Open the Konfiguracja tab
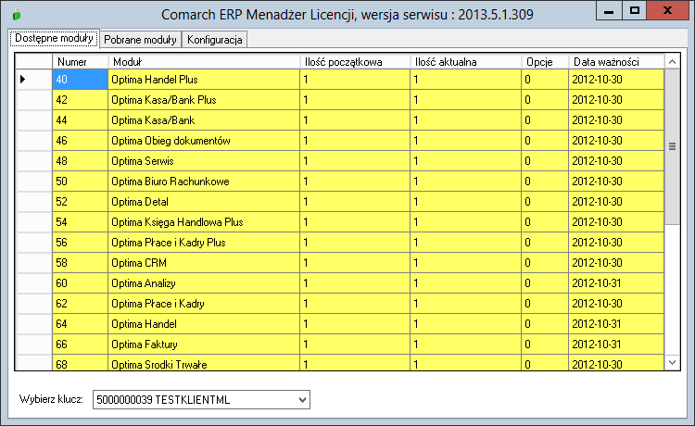The image size is (695, 426). pyautogui.click(x=215, y=40)
